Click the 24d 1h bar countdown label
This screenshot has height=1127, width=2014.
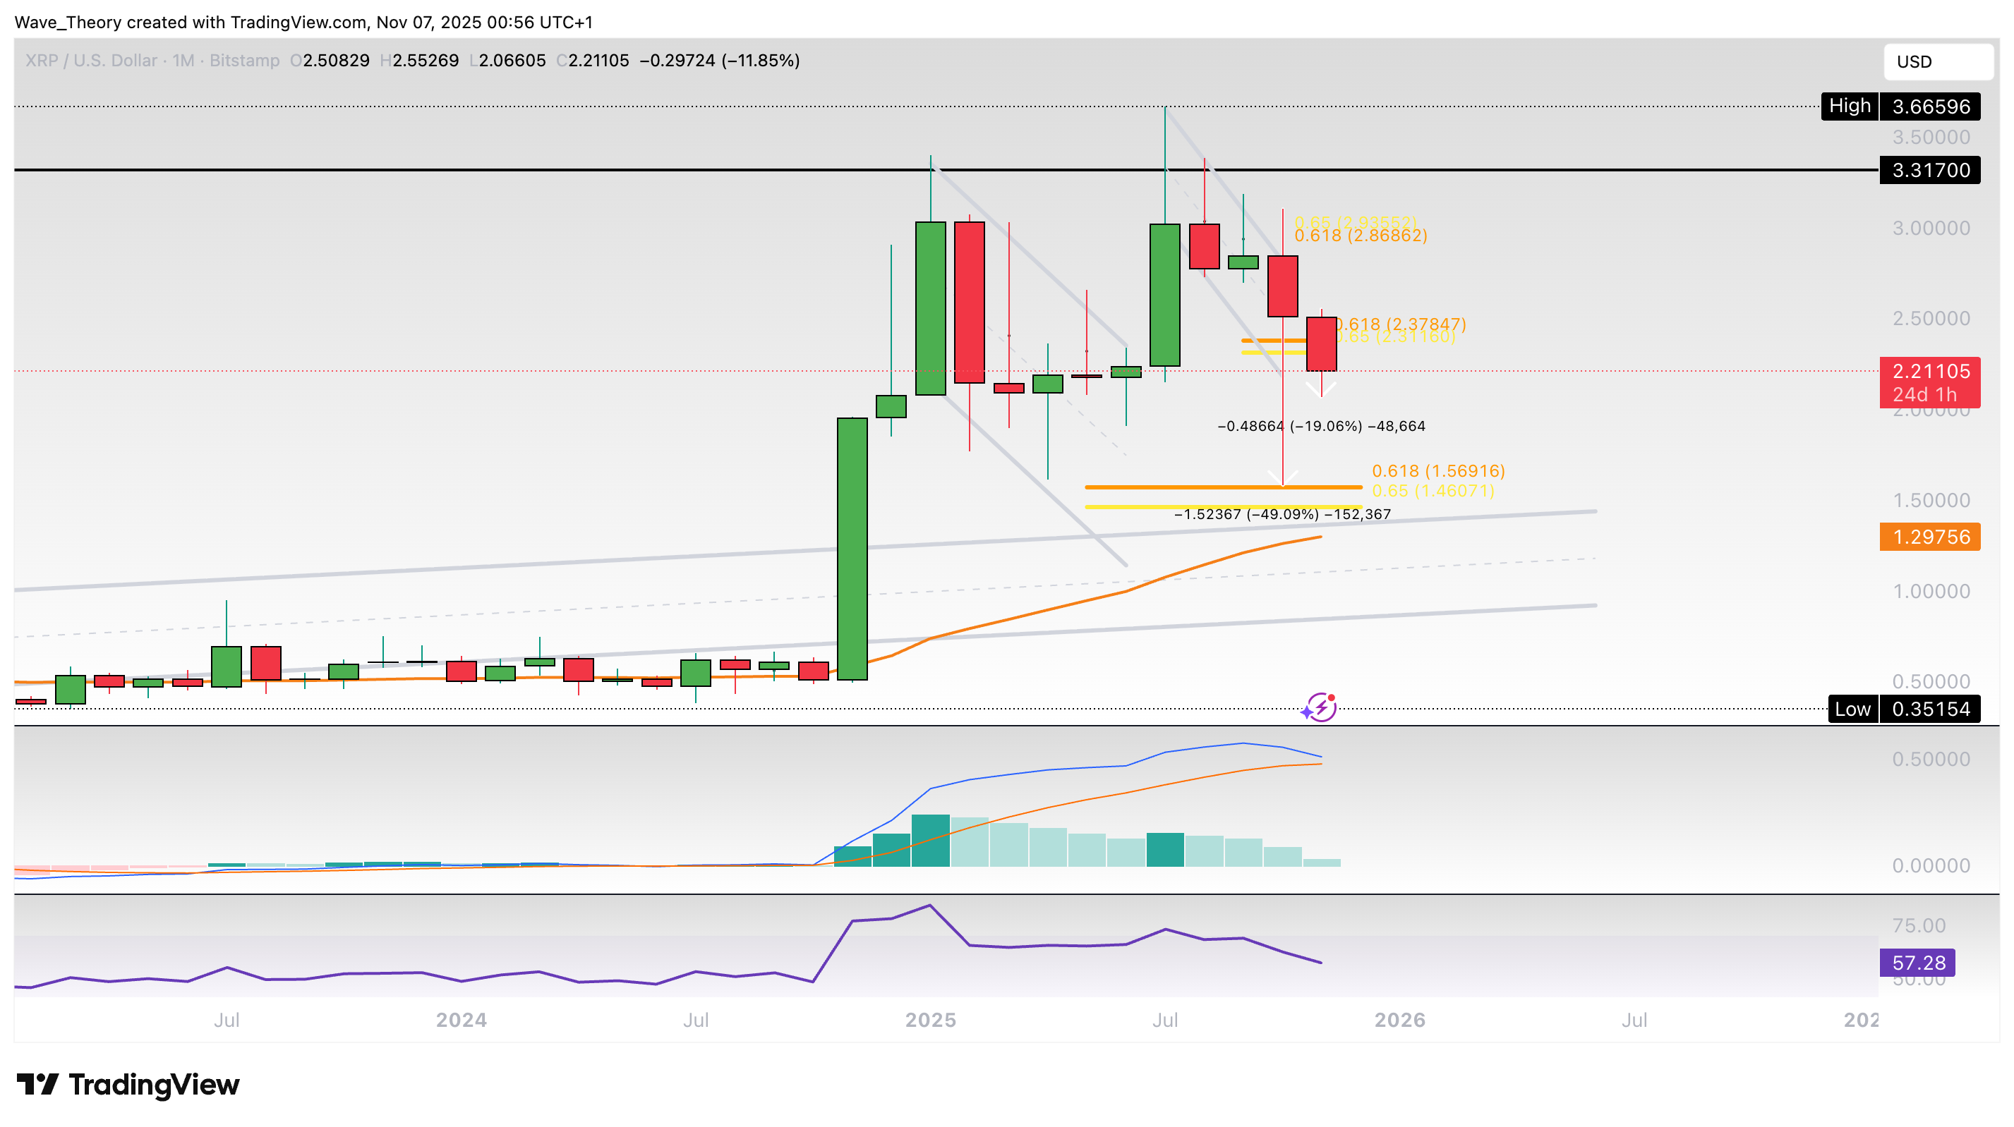(1928, 396)
